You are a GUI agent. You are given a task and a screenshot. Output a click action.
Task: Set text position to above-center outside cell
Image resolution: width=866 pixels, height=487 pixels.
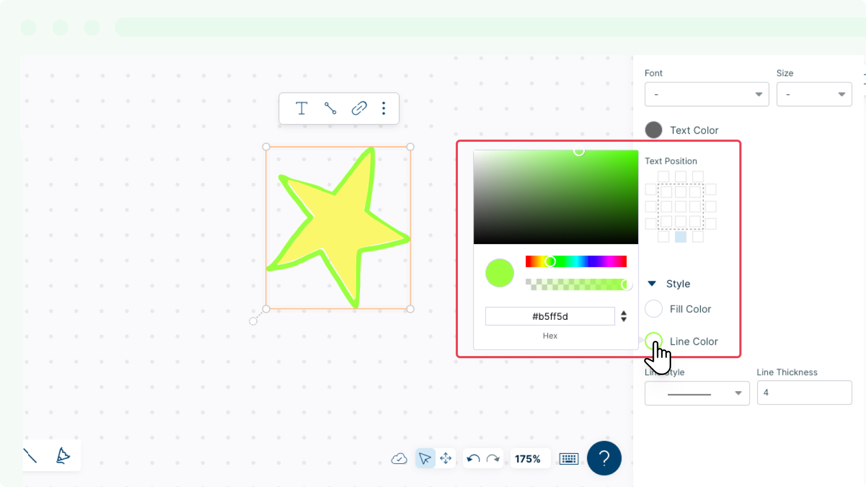click(x=681, y=176)
